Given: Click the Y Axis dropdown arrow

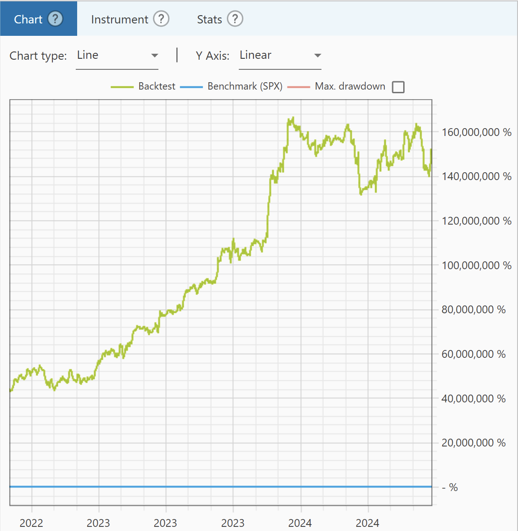Looking at the screenshot, I should 317,56.
